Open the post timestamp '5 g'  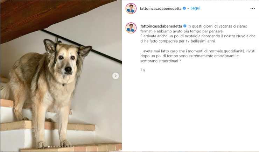pyautogui.click(x=143, y=70)
